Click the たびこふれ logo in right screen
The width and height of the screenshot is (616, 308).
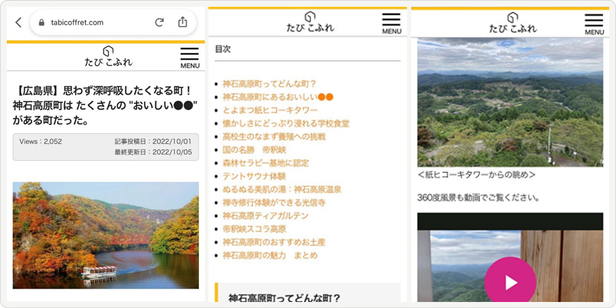point(513,23)
